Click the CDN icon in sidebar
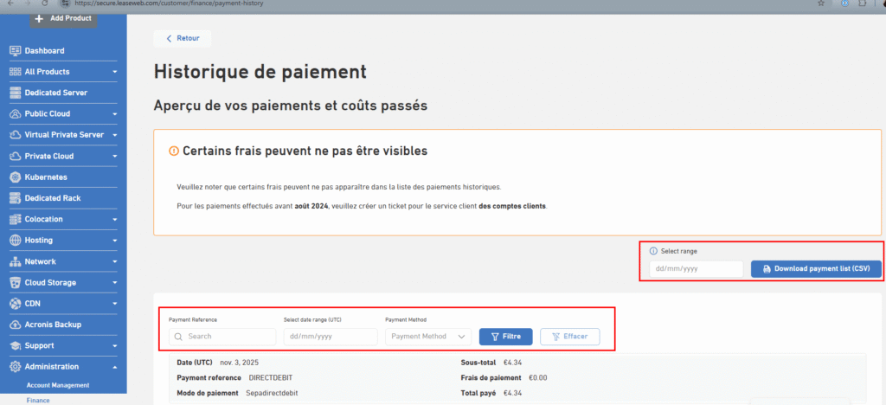This screenshot has height=405, width=886. tap(16, 304)
